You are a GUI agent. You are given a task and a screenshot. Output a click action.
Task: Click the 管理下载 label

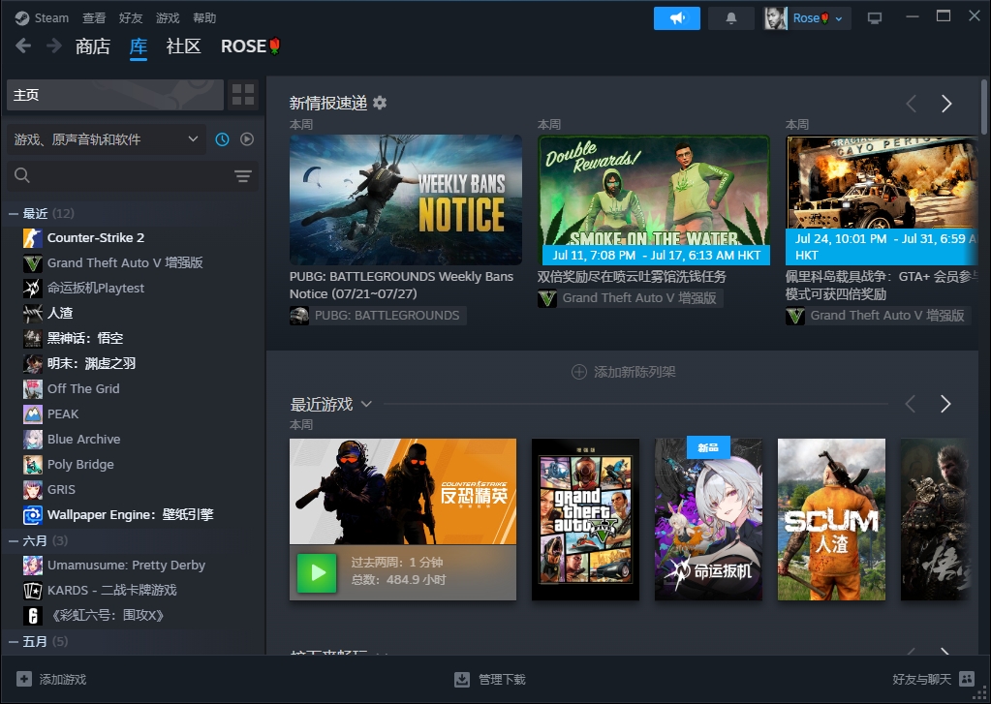coord(502,680)
